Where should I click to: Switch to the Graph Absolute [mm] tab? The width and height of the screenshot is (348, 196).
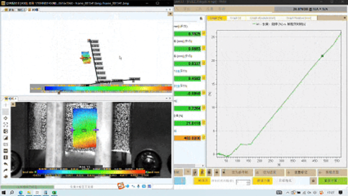pyautogui.click(x=262, y=18)
